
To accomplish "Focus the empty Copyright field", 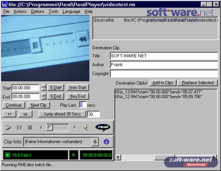I will [x=164, y=74].
